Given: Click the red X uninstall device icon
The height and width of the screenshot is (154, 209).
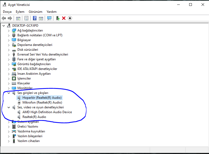Looking at the screenshot, I should (x=64, y=18).
